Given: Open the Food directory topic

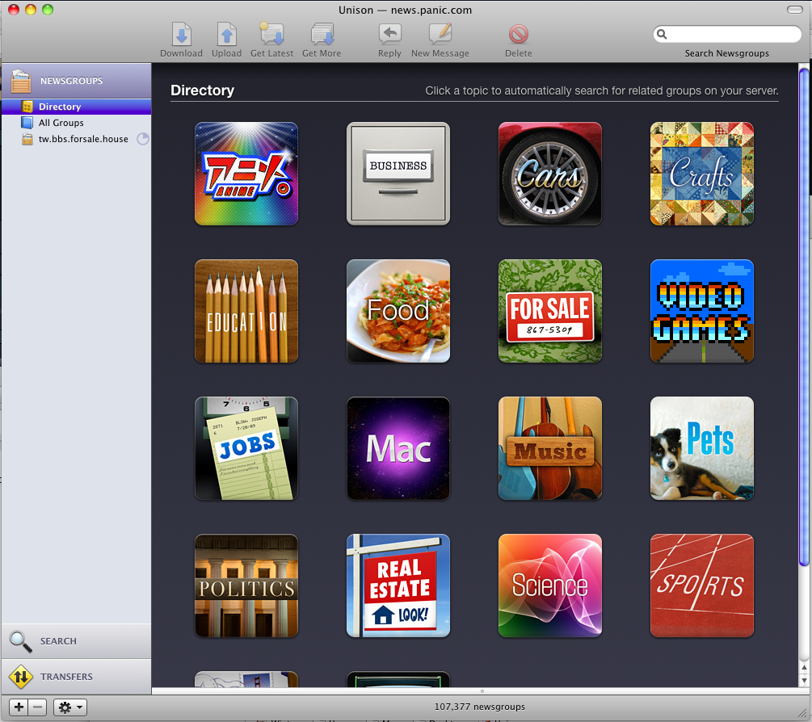Looking at the screenshot, I should pos(398,311).
